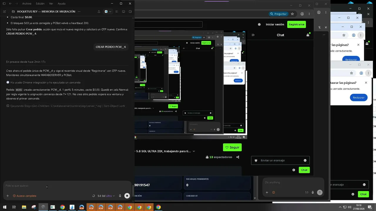The image size is (376, 211).
Task: Expand the stream title chevron after 'trabajando para ti...'
Action: [x=194, y=151]
